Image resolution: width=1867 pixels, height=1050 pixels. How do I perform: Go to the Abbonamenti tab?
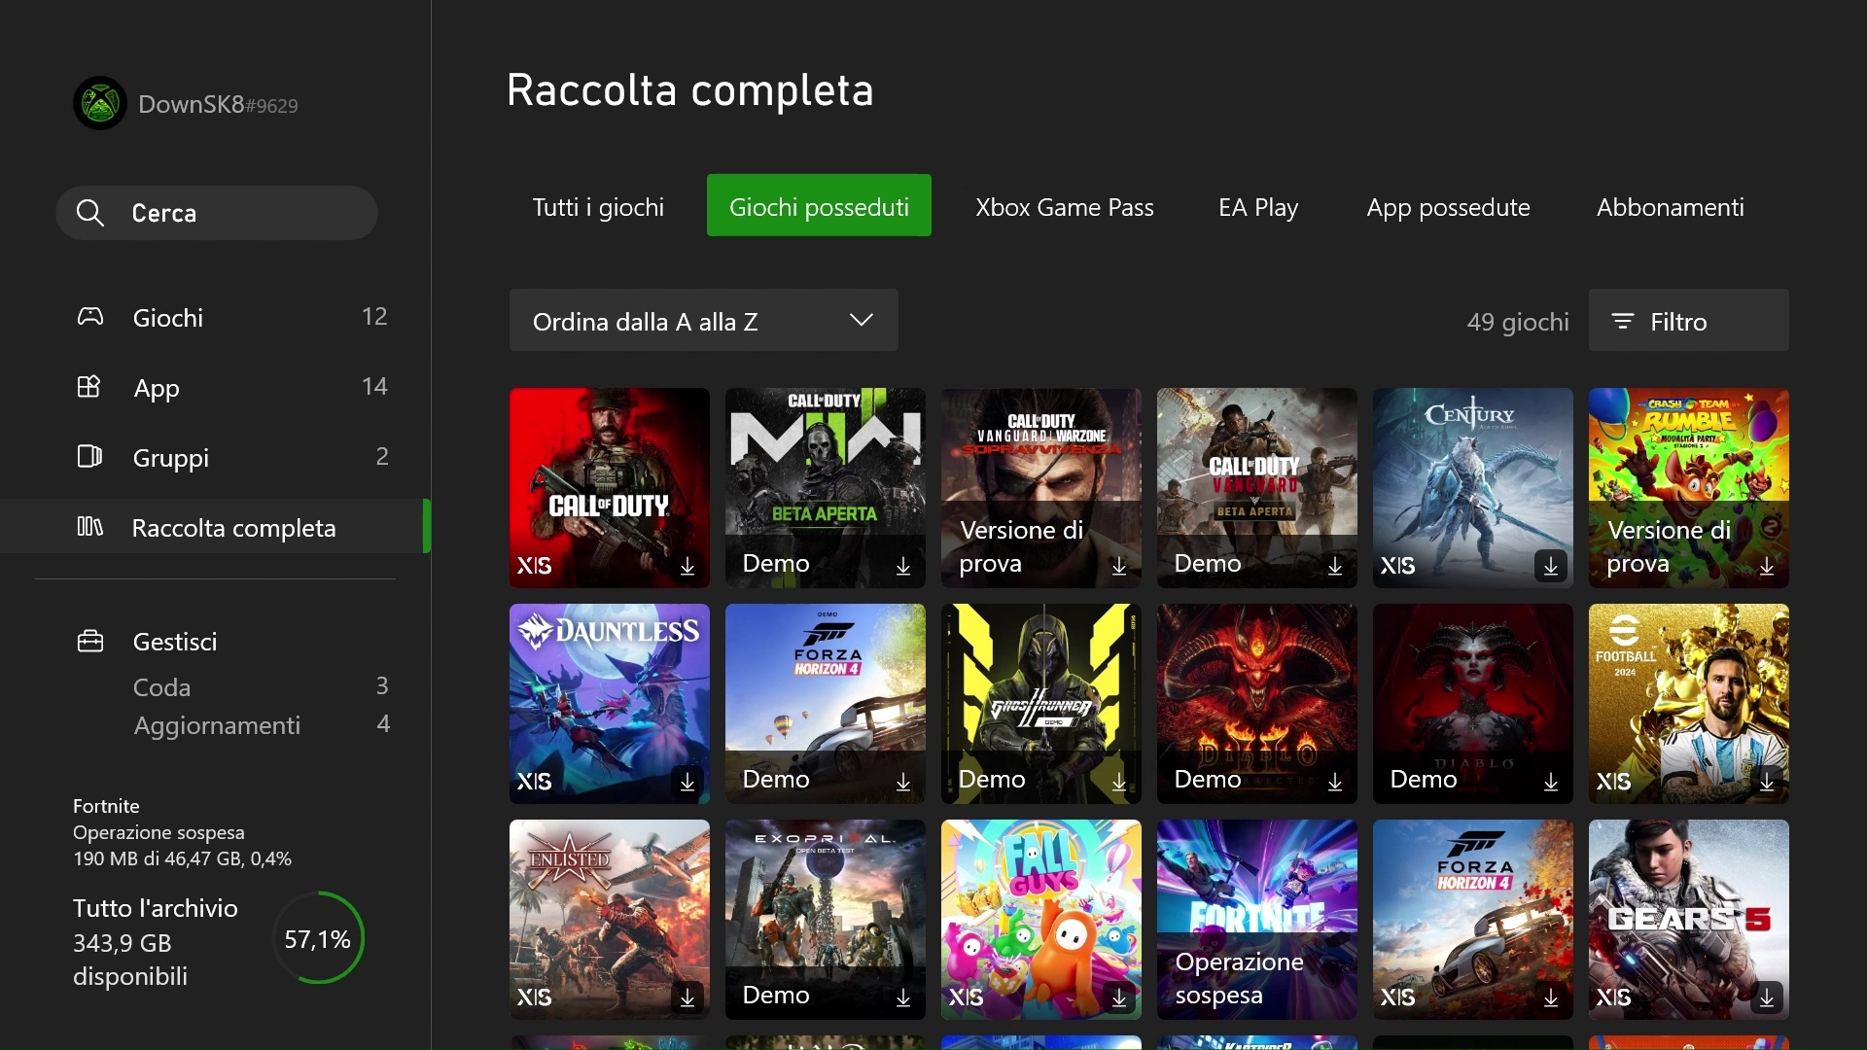1670,206
